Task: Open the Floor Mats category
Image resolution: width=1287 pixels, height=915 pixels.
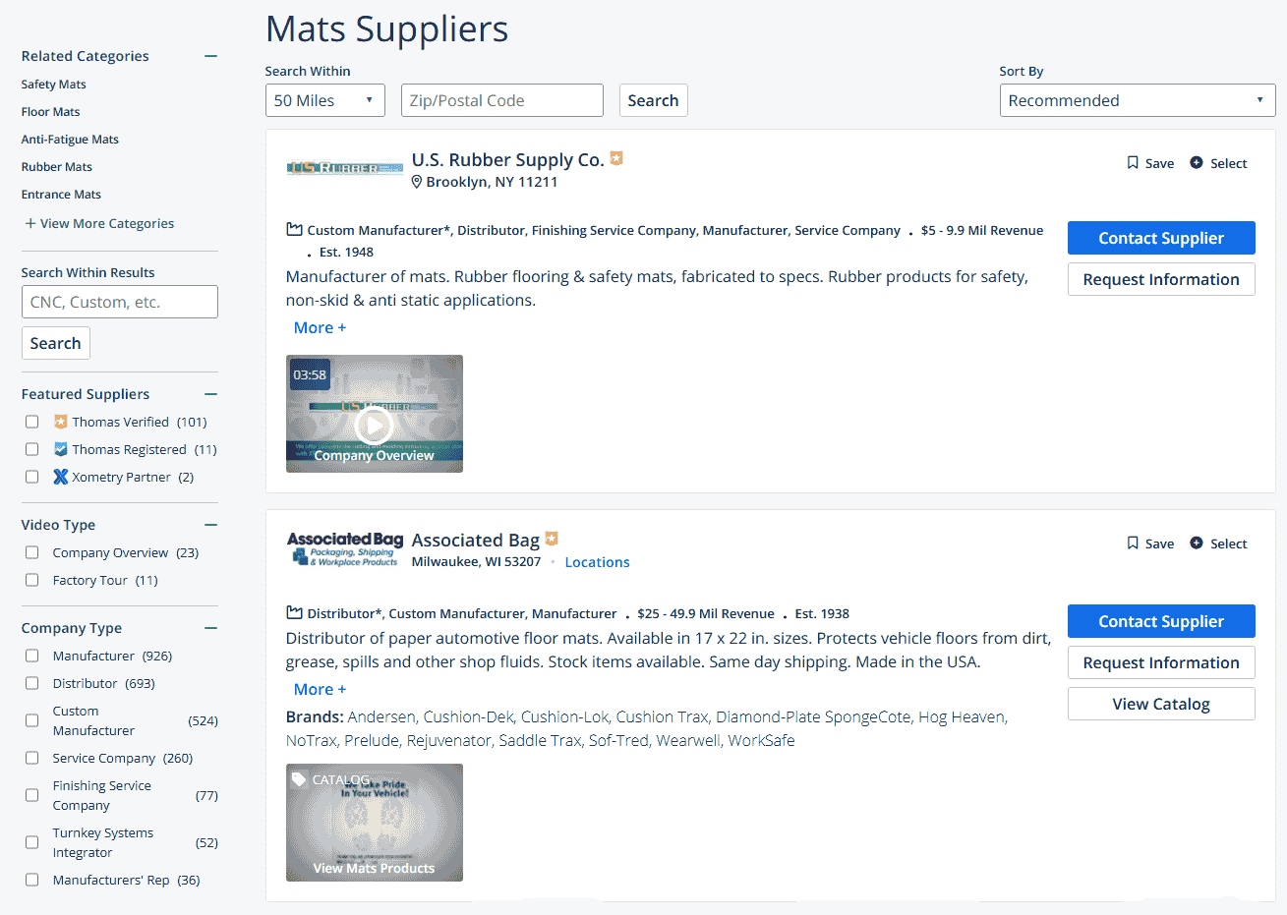Action: (x=51, y=112)
